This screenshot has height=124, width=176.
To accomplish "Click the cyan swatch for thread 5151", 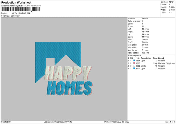I will [x=134, y=61].
